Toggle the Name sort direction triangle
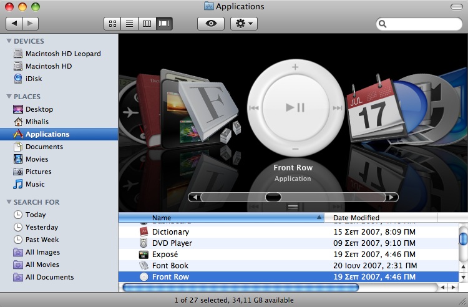Screen dimensions: 468x307 pos(319,218)
